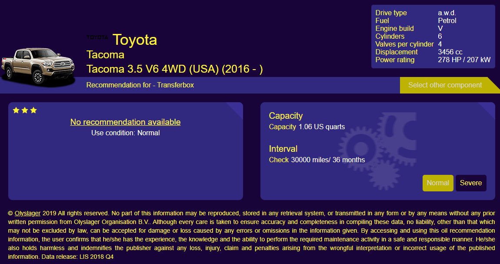Switch to the Severe use condition

[471, 183]
